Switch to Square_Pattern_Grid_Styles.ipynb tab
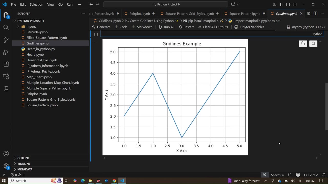This screenshot has height=184, width=328. [189, 14]
